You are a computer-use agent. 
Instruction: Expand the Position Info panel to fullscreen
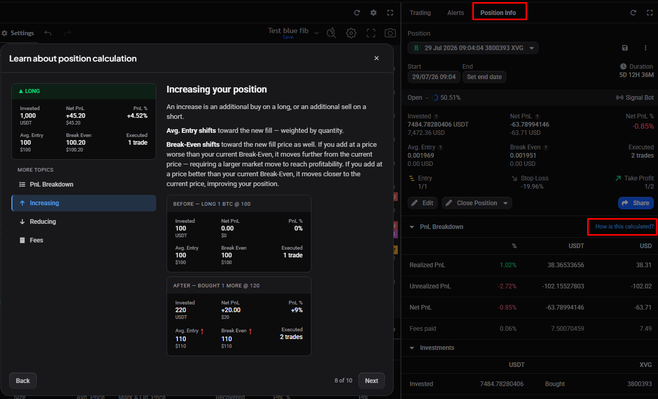click(650, 13)
